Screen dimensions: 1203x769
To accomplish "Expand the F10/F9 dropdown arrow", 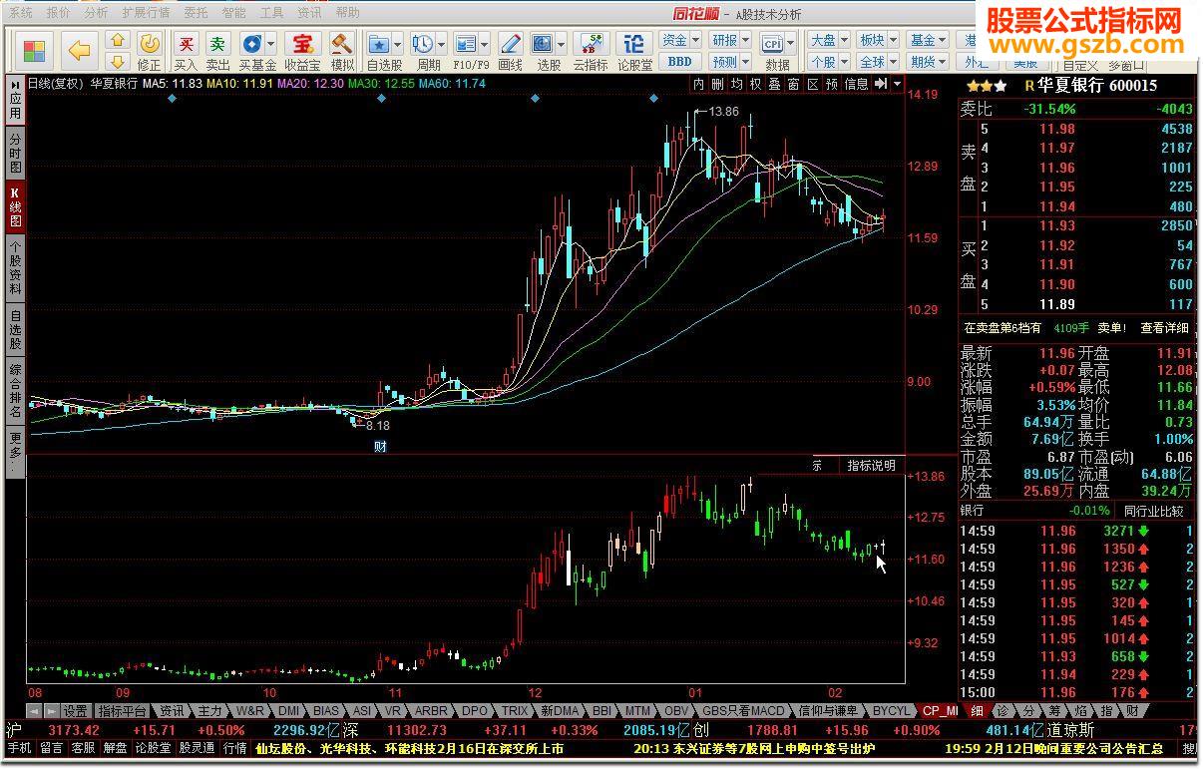I will (x=484, y=44).
